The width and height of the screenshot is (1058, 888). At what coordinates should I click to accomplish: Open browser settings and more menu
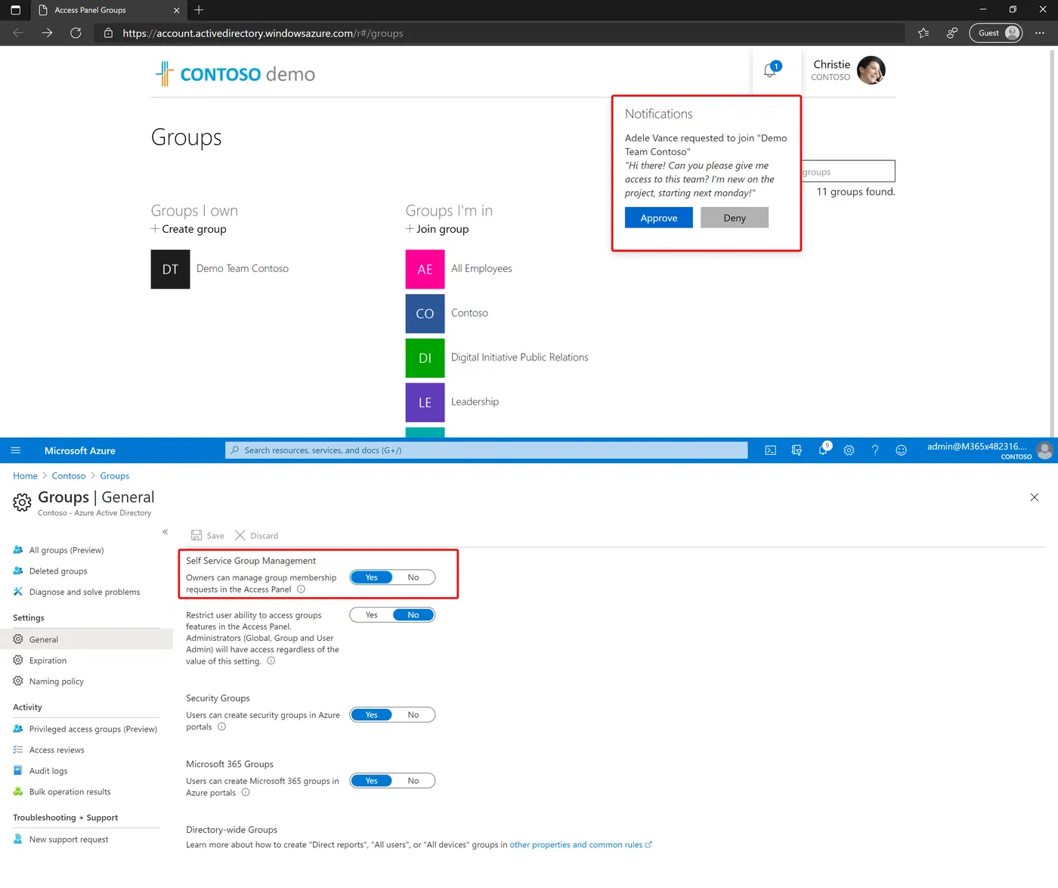(x=1040, y=33)
